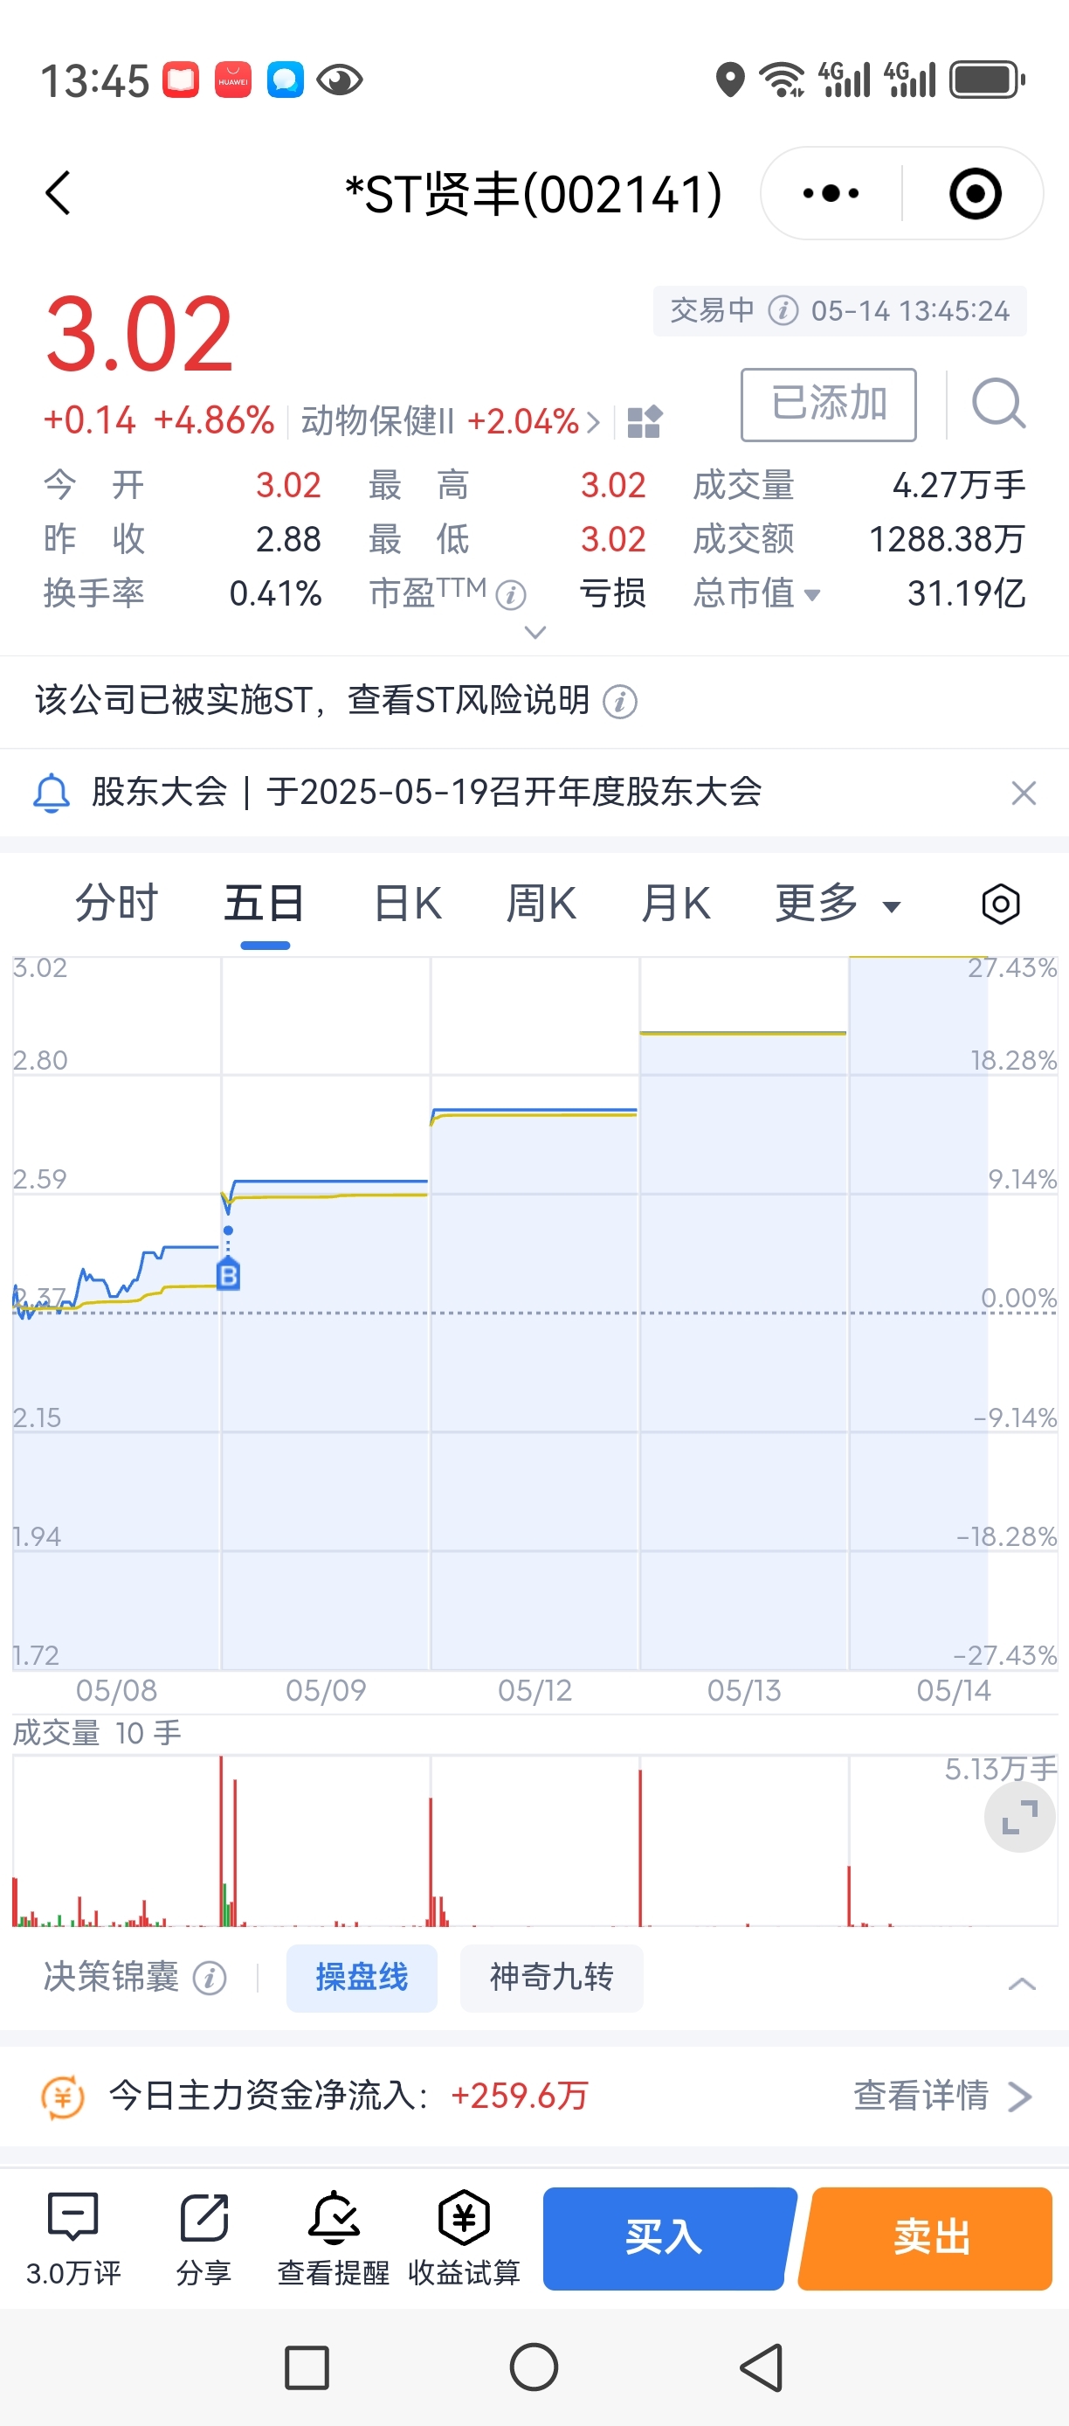The image size is (1069, 2426).
Task: Tap the back arrow icon
Action: coord(59,193)
